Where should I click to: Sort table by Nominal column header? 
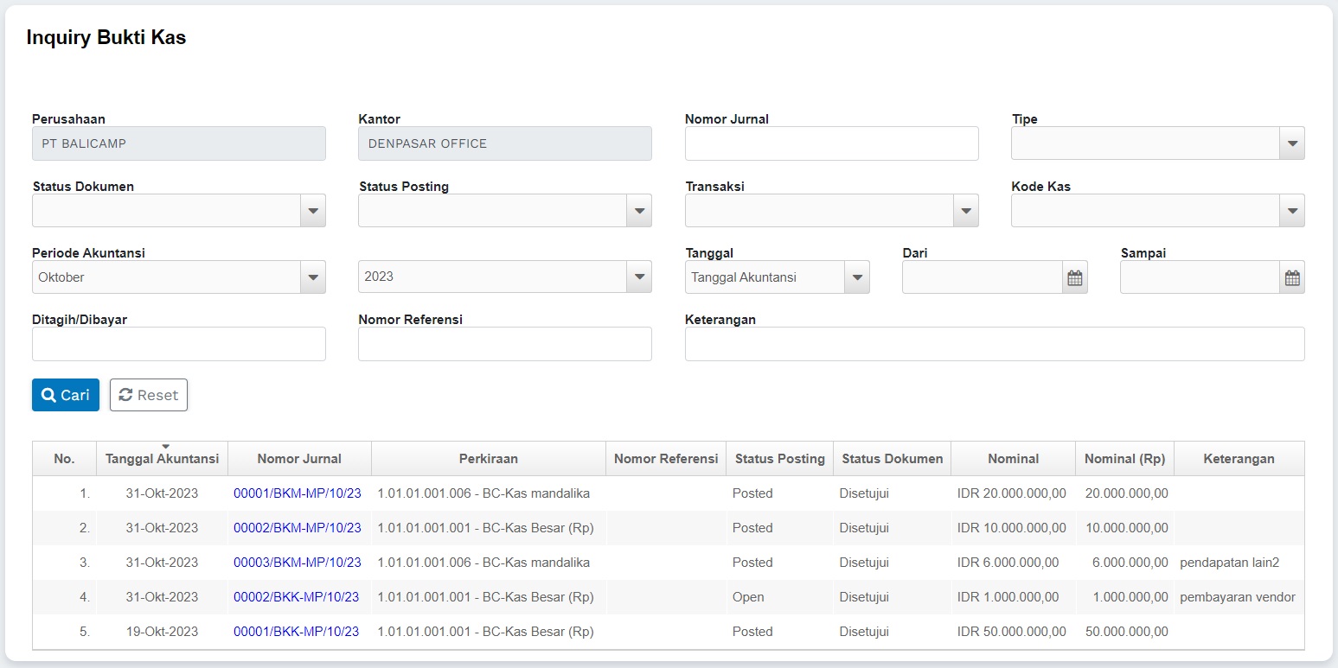pos(1013,459)
